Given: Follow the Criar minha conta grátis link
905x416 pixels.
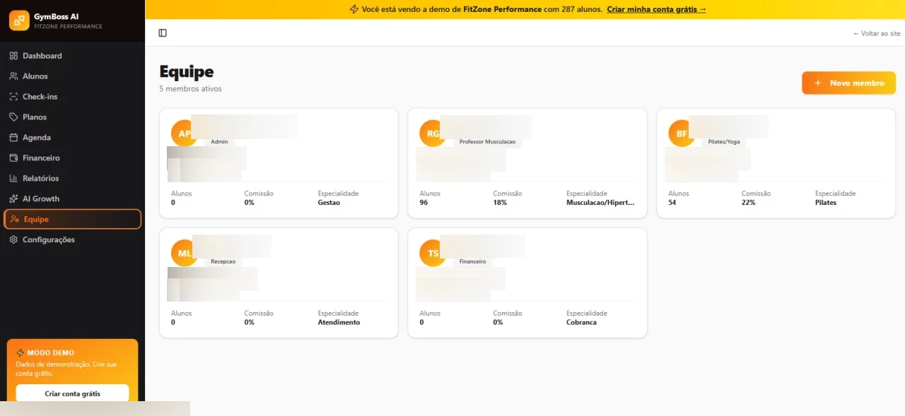Looking at the screenshot, I should point(656,9).
